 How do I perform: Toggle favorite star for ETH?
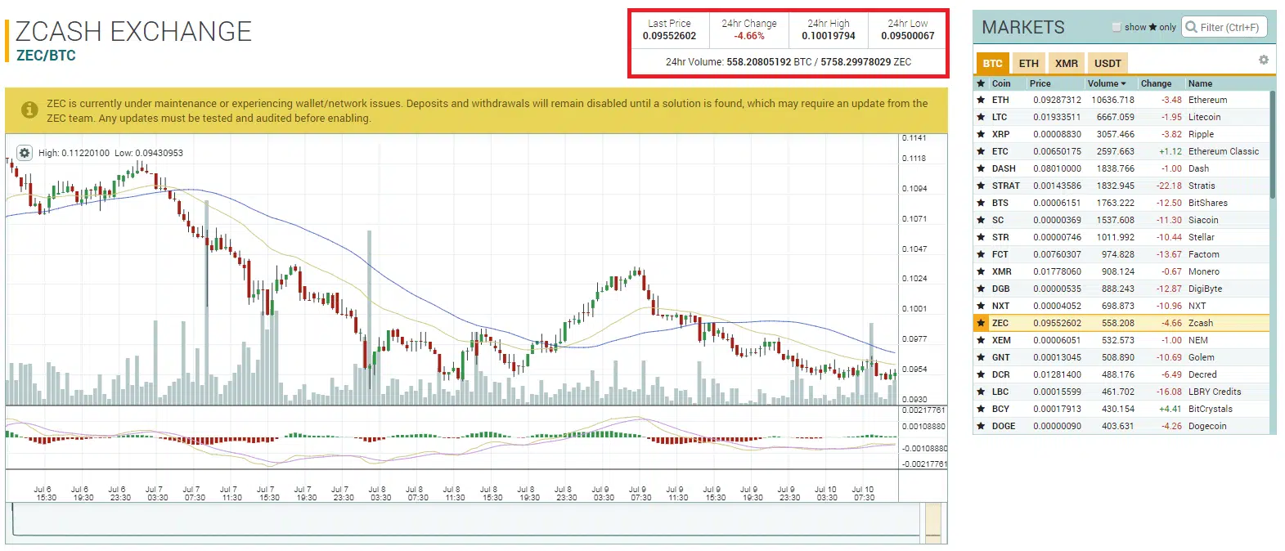click(981, 100)
